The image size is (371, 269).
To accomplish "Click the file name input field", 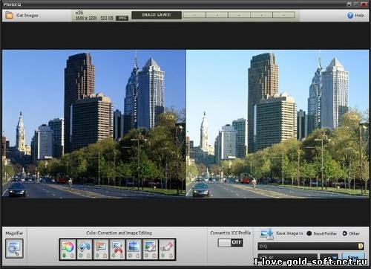I will coord(288,256).
